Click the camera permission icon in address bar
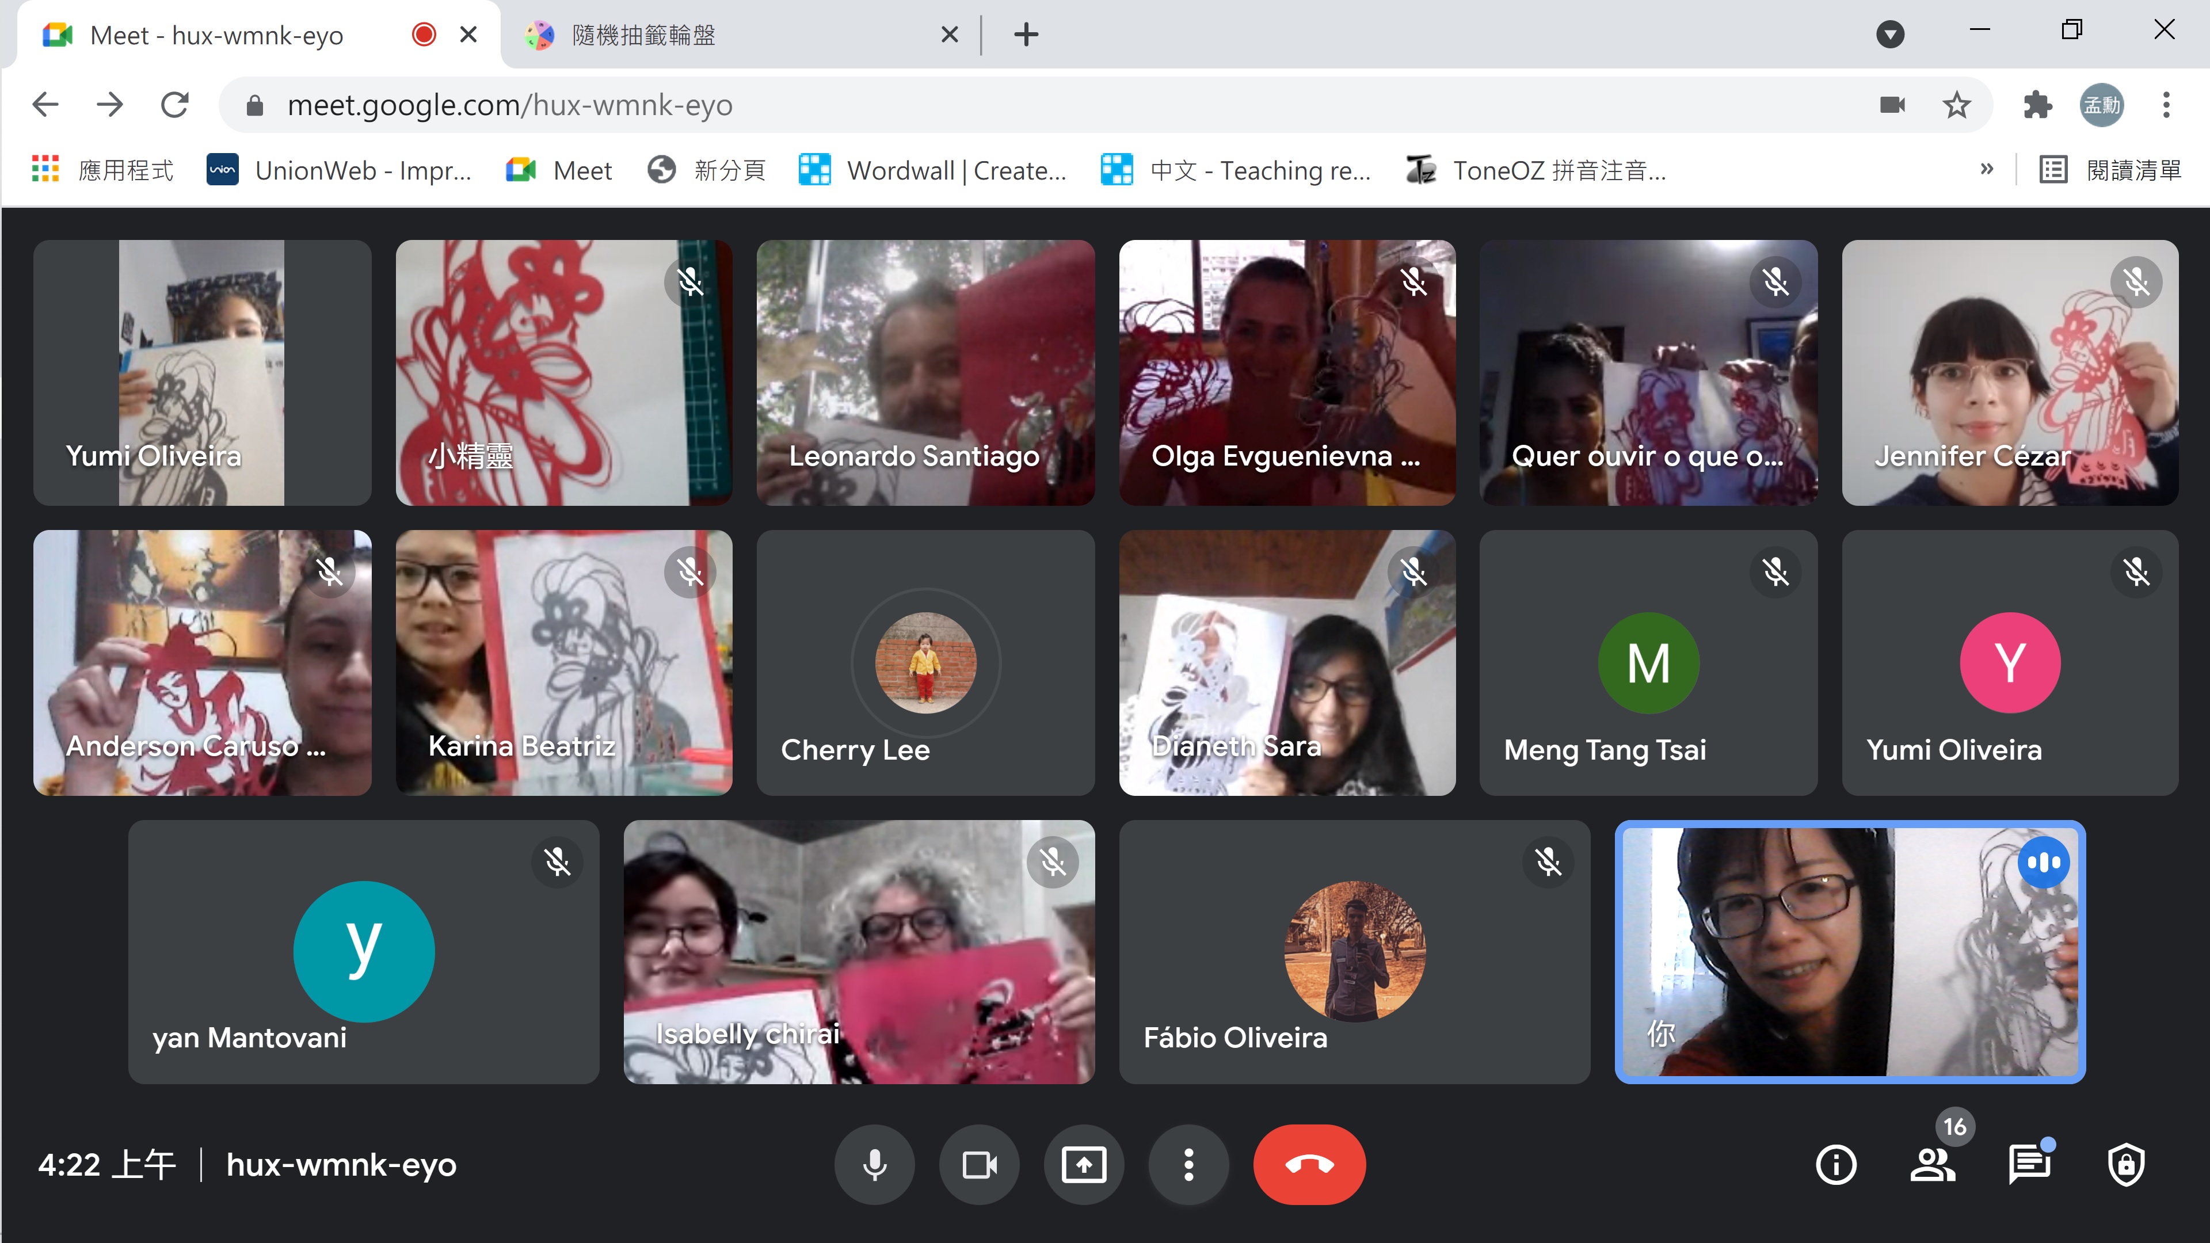 (1892, 105)
